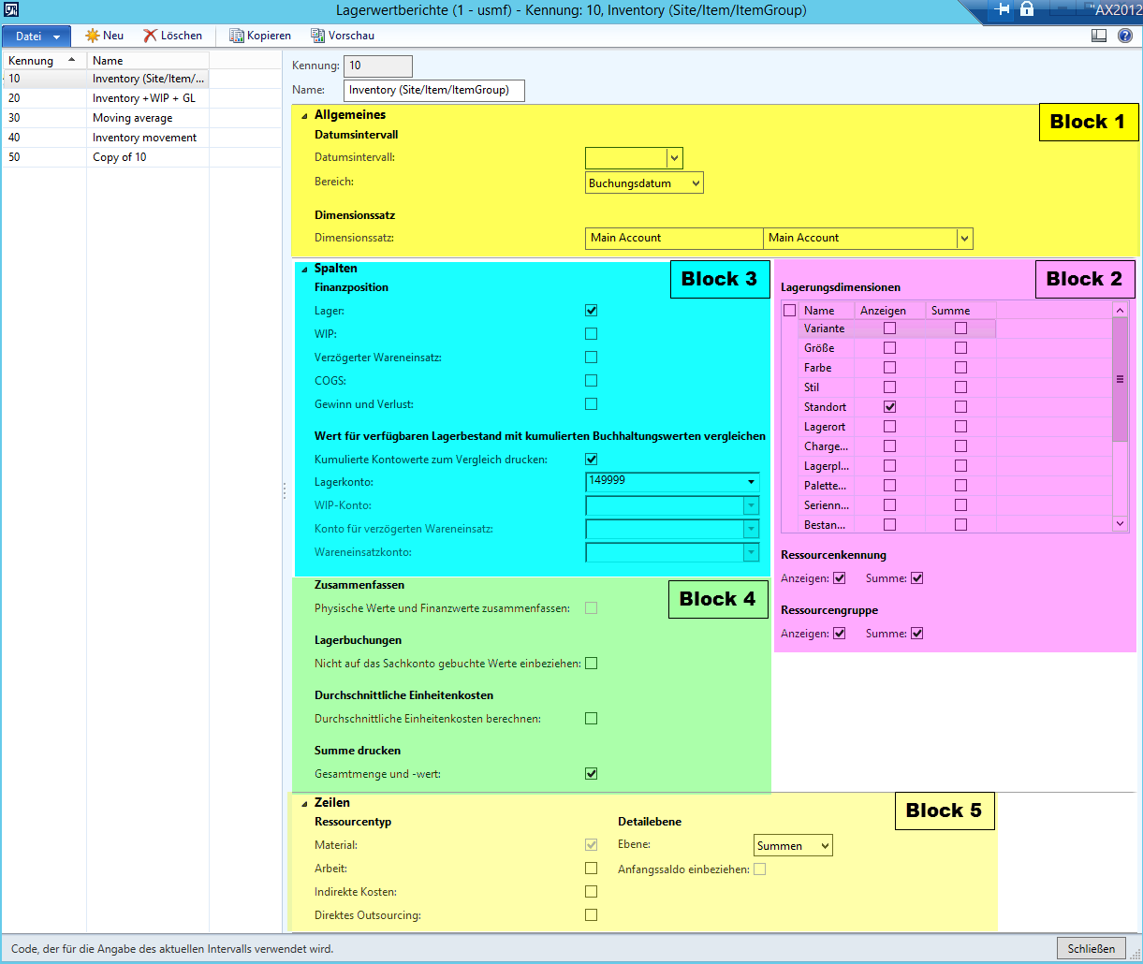1143x964 pixels.
Task: Click the Schließen button
Action: click(1091, 948)
